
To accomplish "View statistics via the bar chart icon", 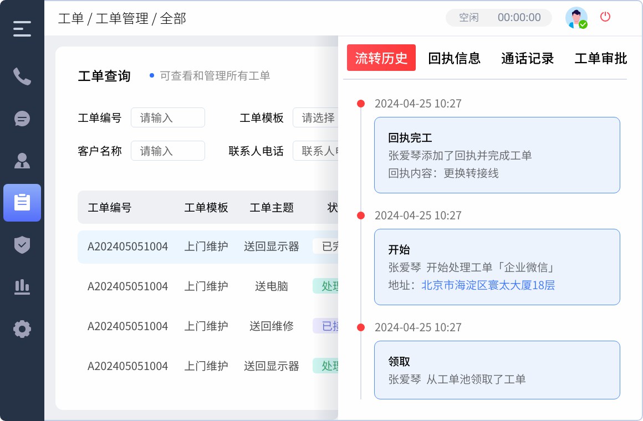I will click(22, 287).
